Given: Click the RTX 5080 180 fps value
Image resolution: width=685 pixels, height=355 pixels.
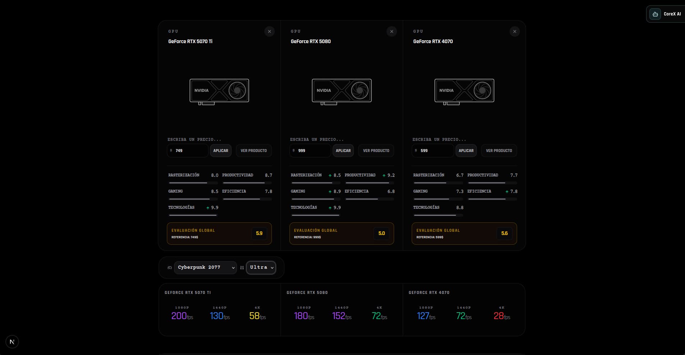Looking at the screenshot, I should click(304, 316).
